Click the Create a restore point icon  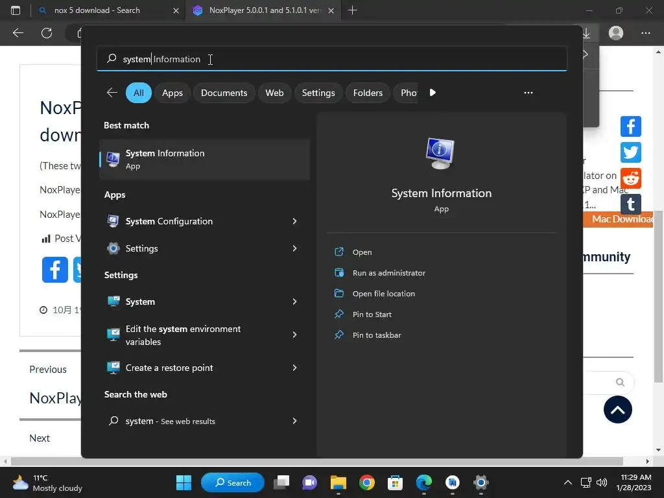(113, 368)
